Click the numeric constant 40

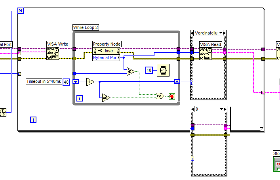66,82
